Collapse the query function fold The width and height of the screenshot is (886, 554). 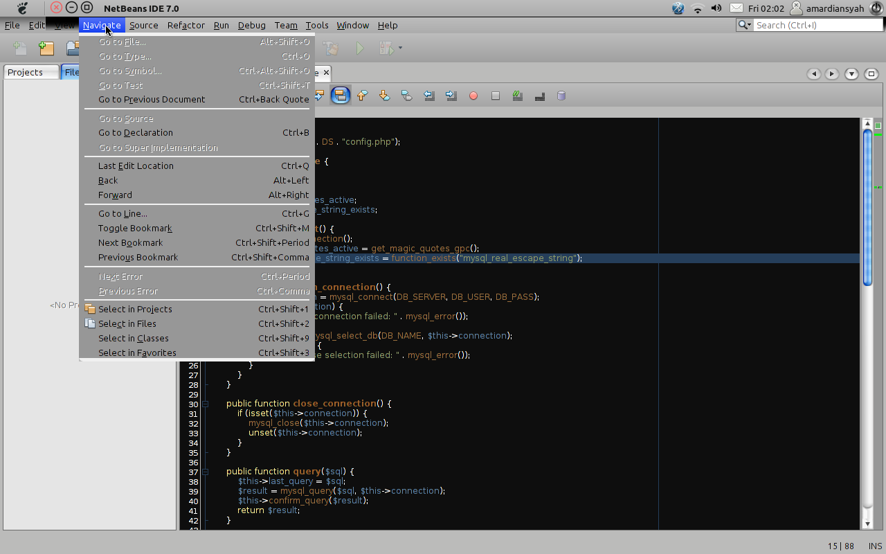(206, 472)
